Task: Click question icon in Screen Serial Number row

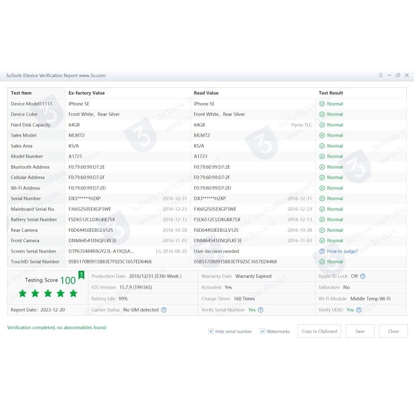Action: [x=322, y=252]
